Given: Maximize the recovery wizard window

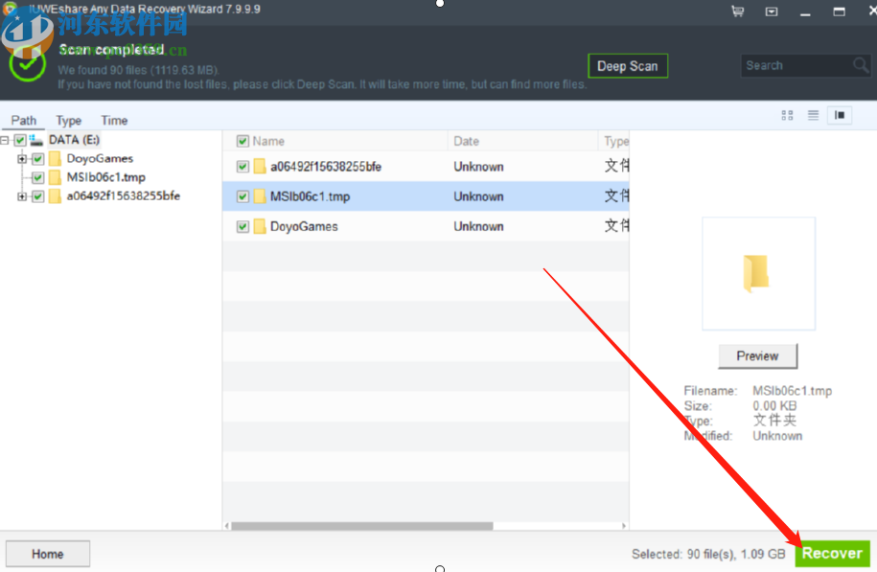Looking at the screenshot, I should pos(839,11).
